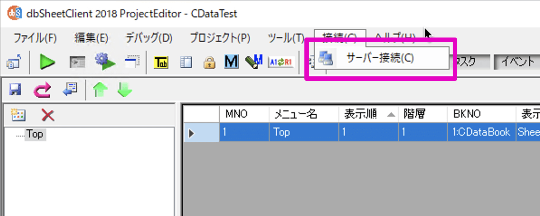Click the pink curved arrow icon
Viewport: 540px width, 216px height.
coord(42,90)
